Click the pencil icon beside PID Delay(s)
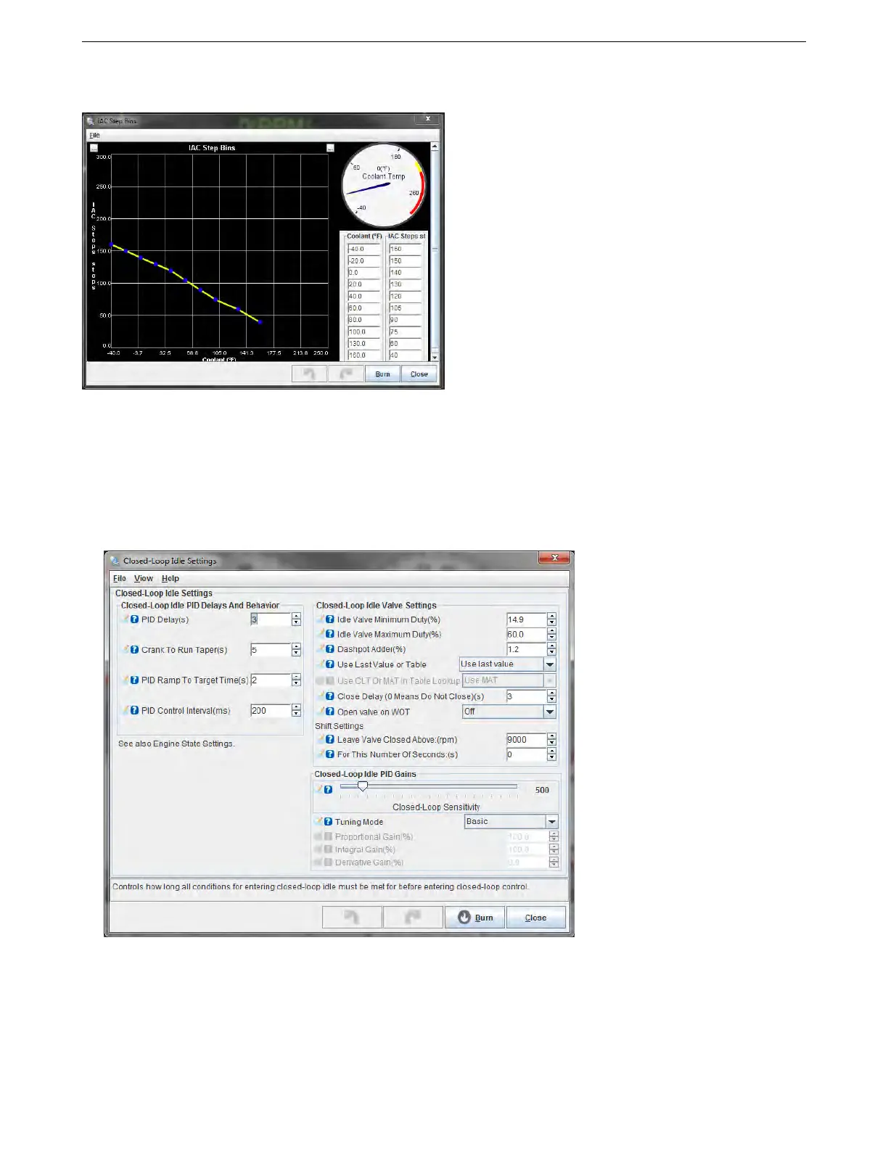This screenshot has height=1149, width=888. (125, 619)
